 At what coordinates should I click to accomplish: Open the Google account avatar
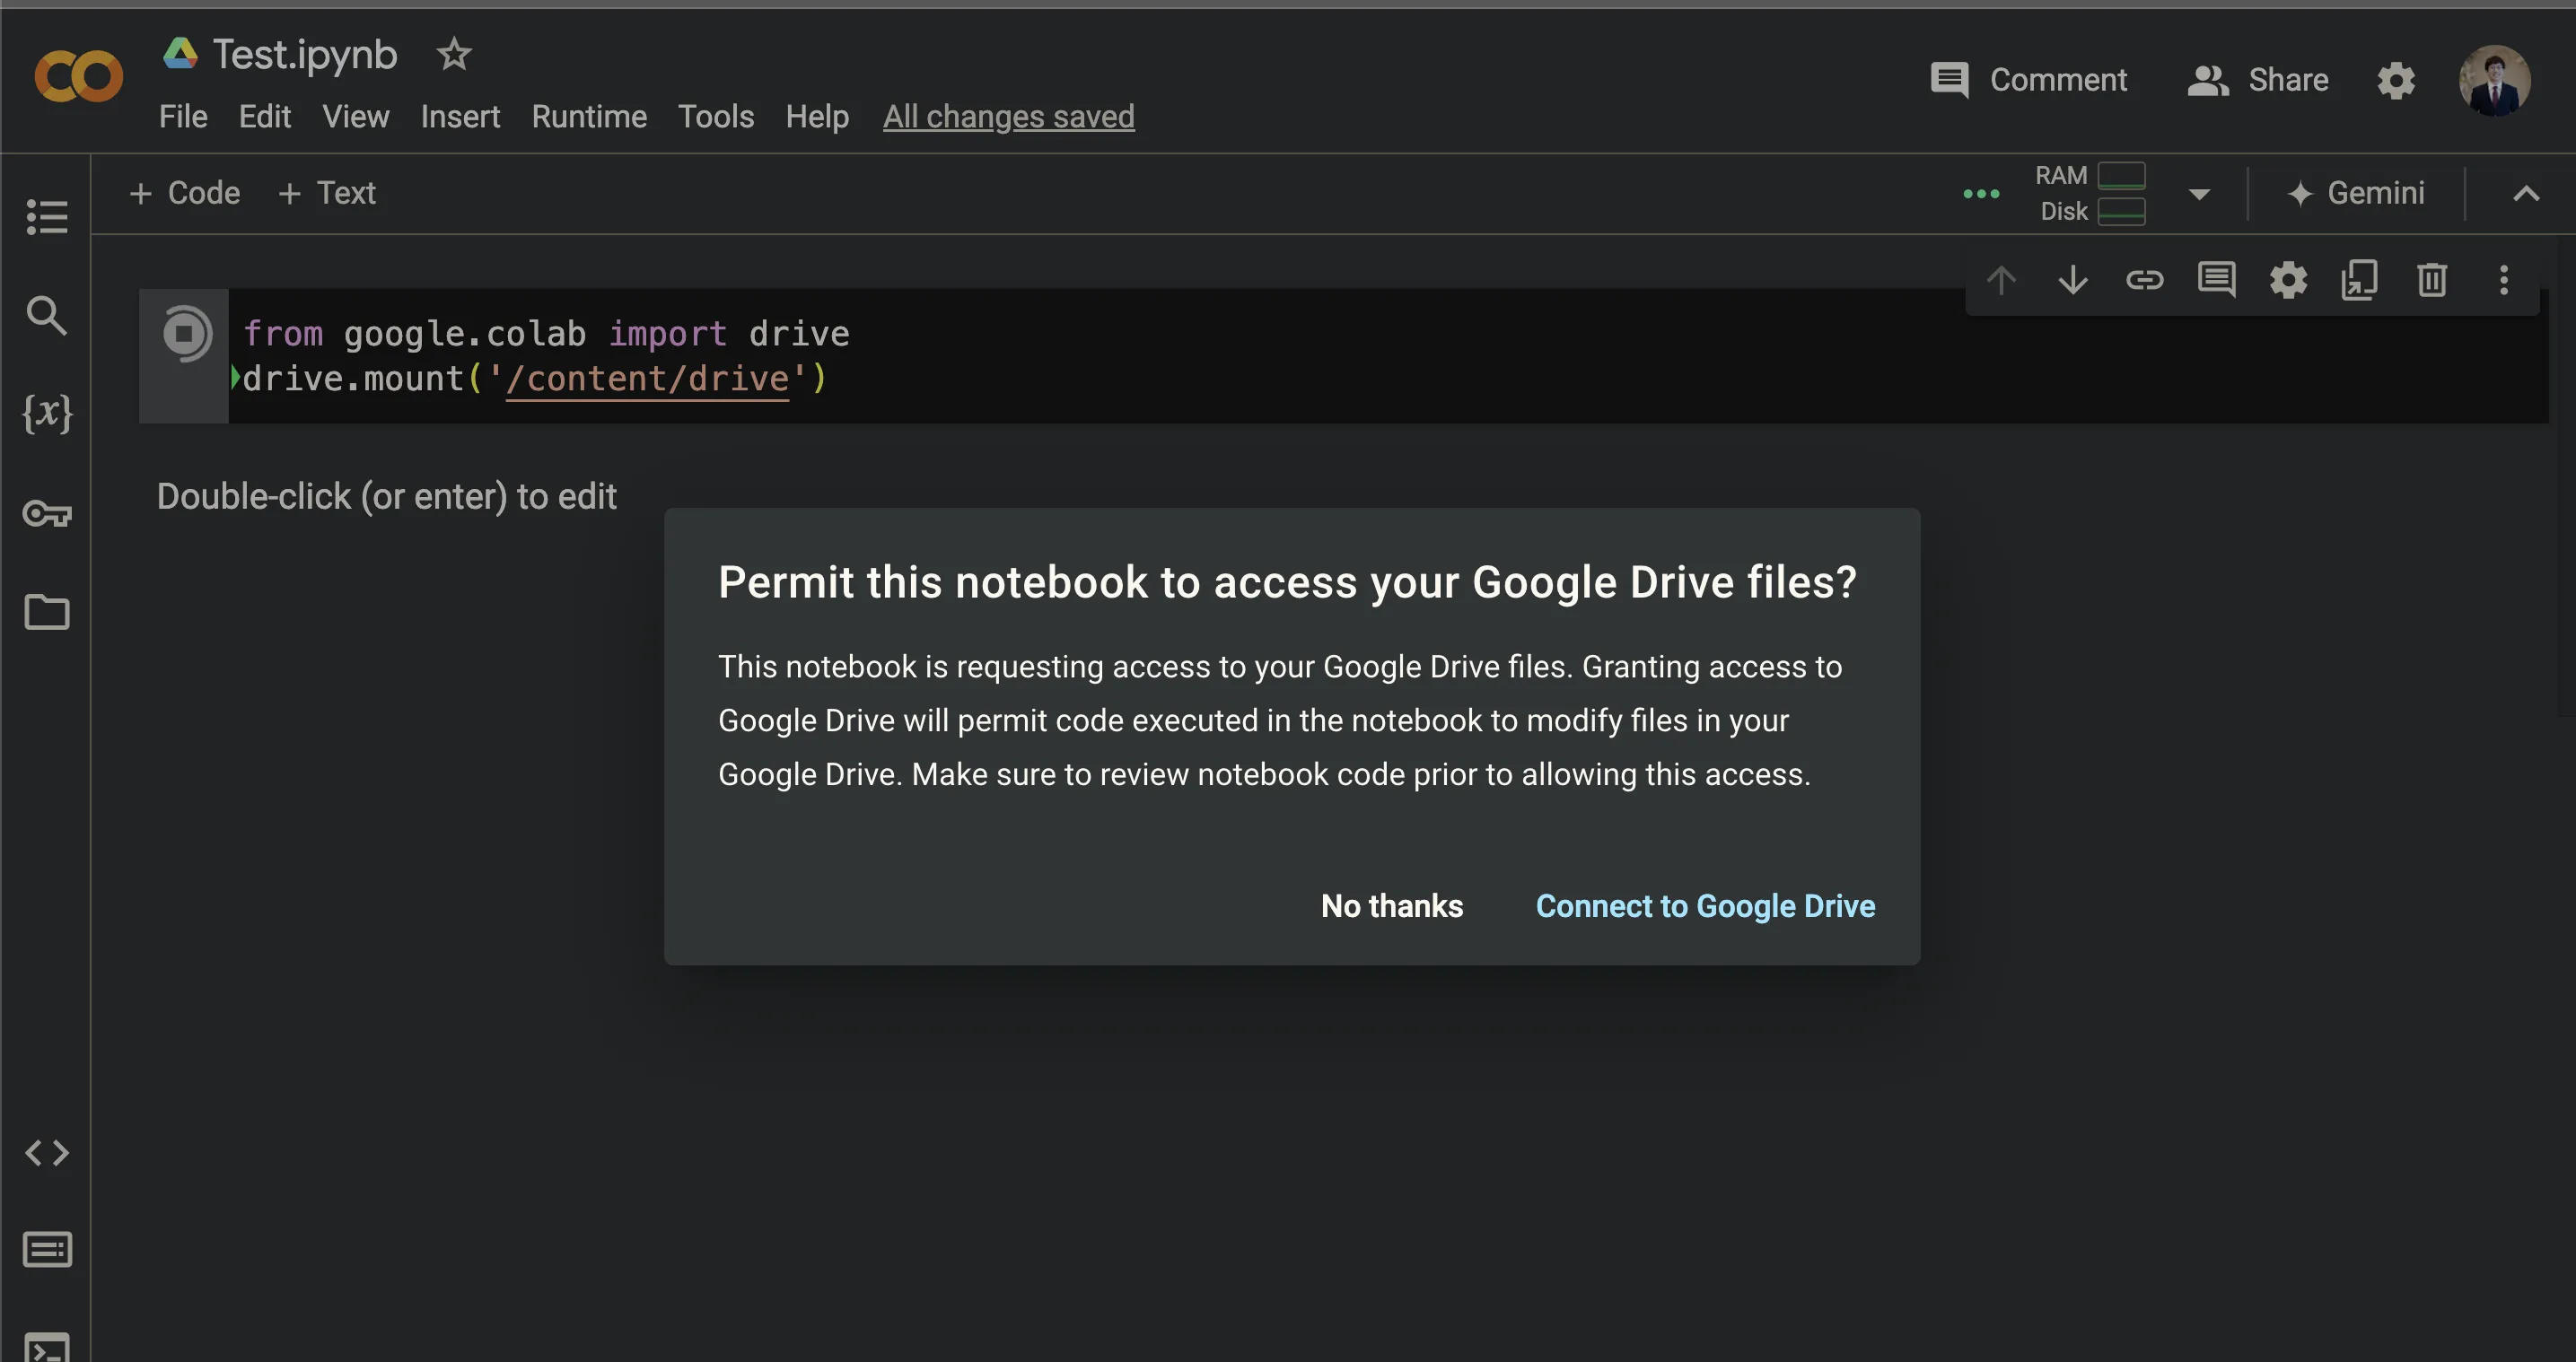click(2495, 80)
